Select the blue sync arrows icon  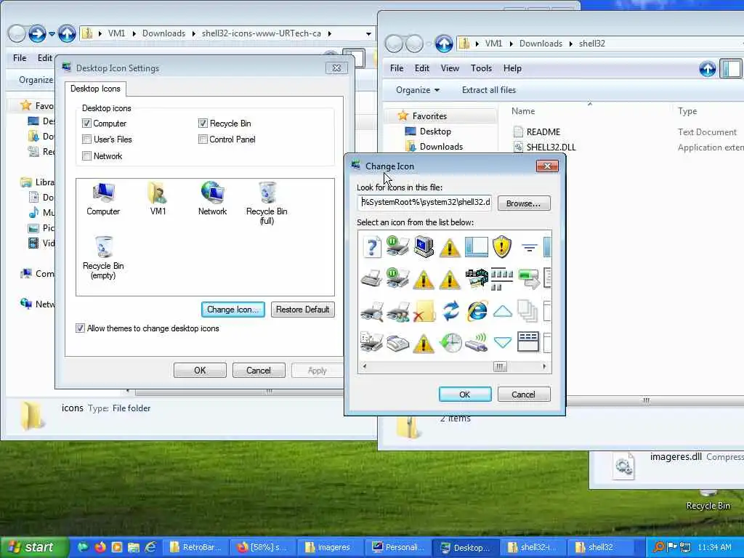[450, 311]
